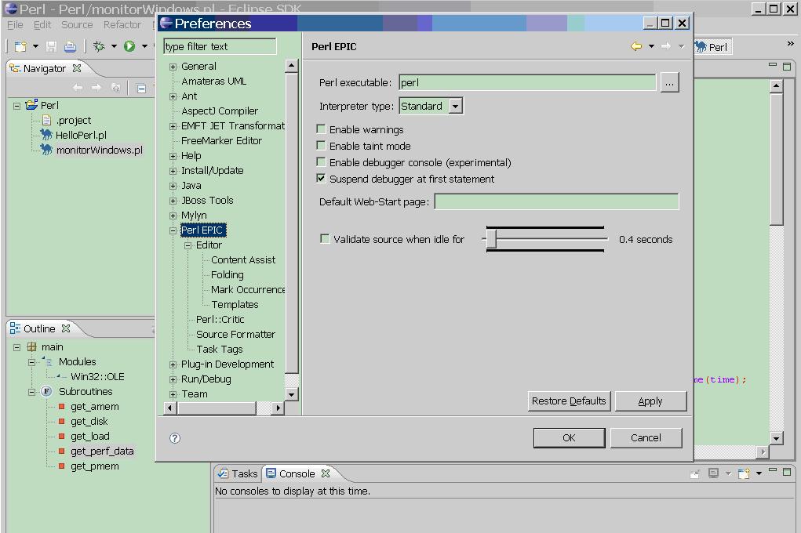Open the File menu
Viewport: 801px width, 533px height.
(x=15, y=24)
